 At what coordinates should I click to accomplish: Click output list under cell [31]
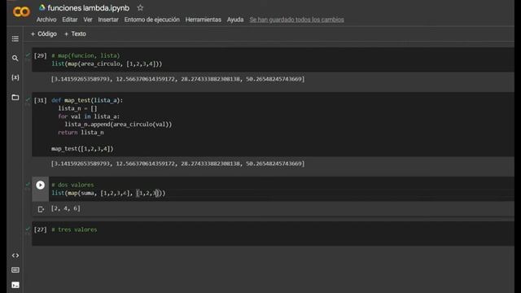pyautogui.click(x=177, y=164)
